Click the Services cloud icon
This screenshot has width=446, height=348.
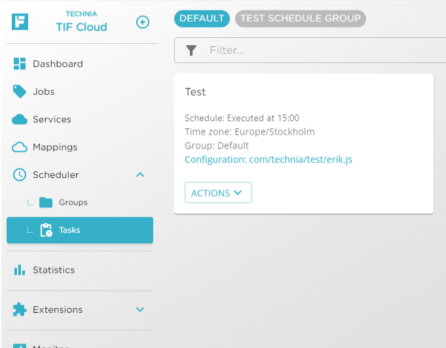point(20,120)
